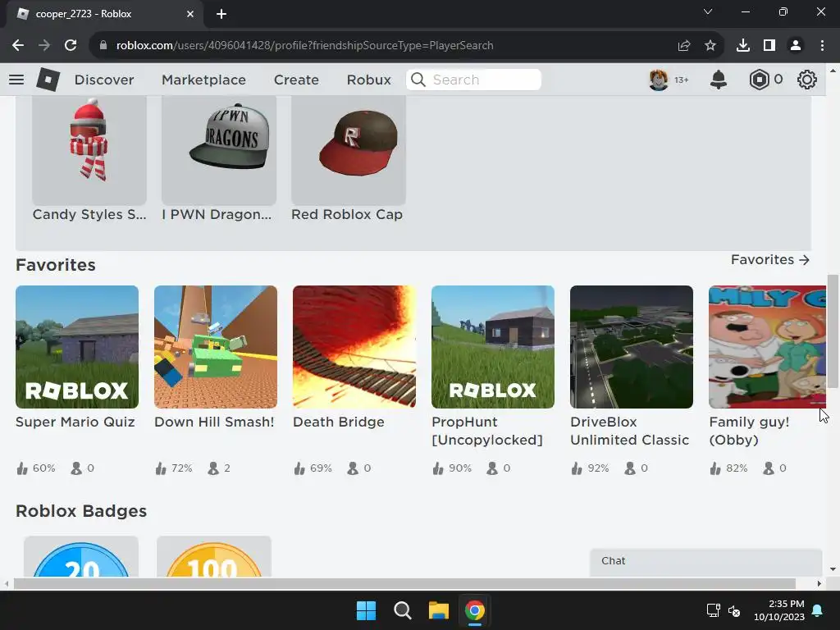
Task: Open the Roblox hamburger navigation menu
Action: (x=16, y=80)
